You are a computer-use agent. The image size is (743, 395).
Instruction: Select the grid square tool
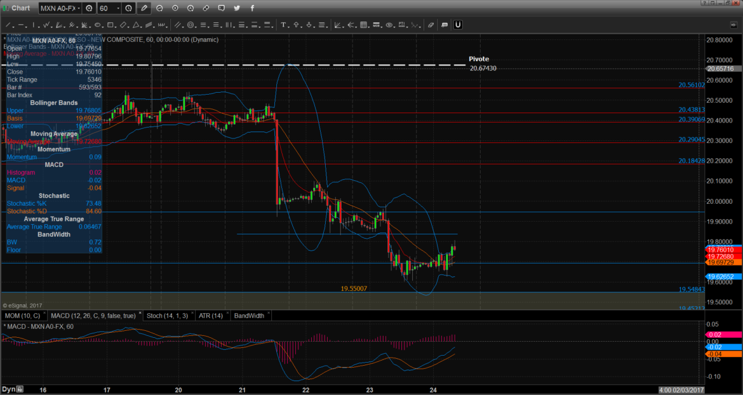point(363,25)
